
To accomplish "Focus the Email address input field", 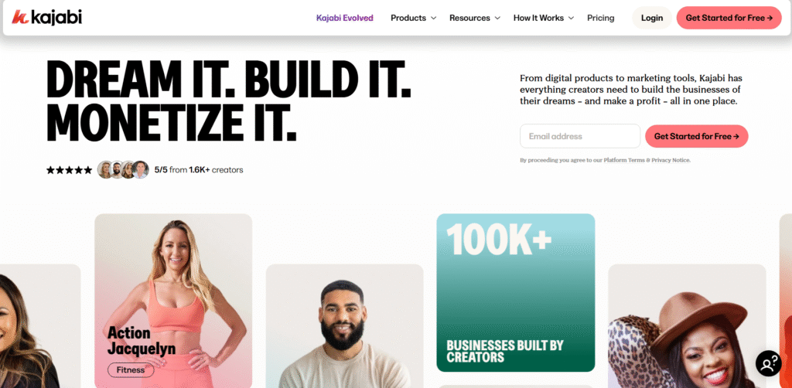I will tap(580, 136).
